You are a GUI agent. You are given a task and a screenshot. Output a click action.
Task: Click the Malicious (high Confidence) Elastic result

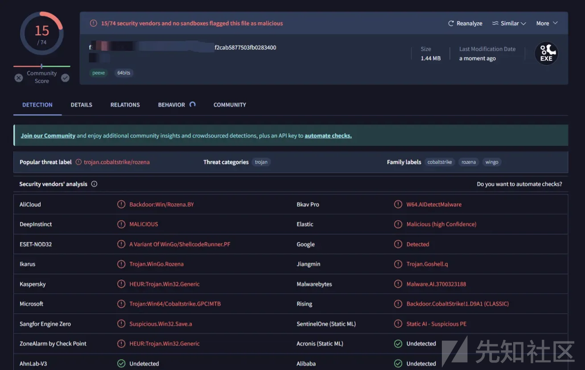tap(441, 224)
